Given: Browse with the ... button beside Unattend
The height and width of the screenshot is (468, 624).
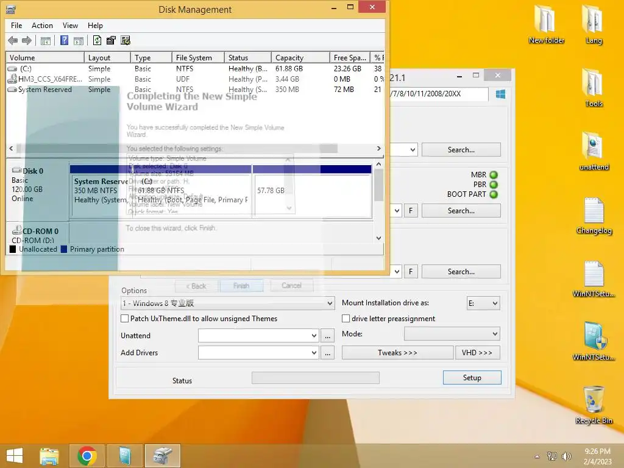Looking at the screenshot, I should [327, 336].
